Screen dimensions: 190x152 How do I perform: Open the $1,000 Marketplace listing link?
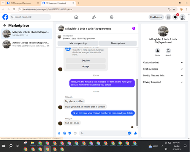79,38
